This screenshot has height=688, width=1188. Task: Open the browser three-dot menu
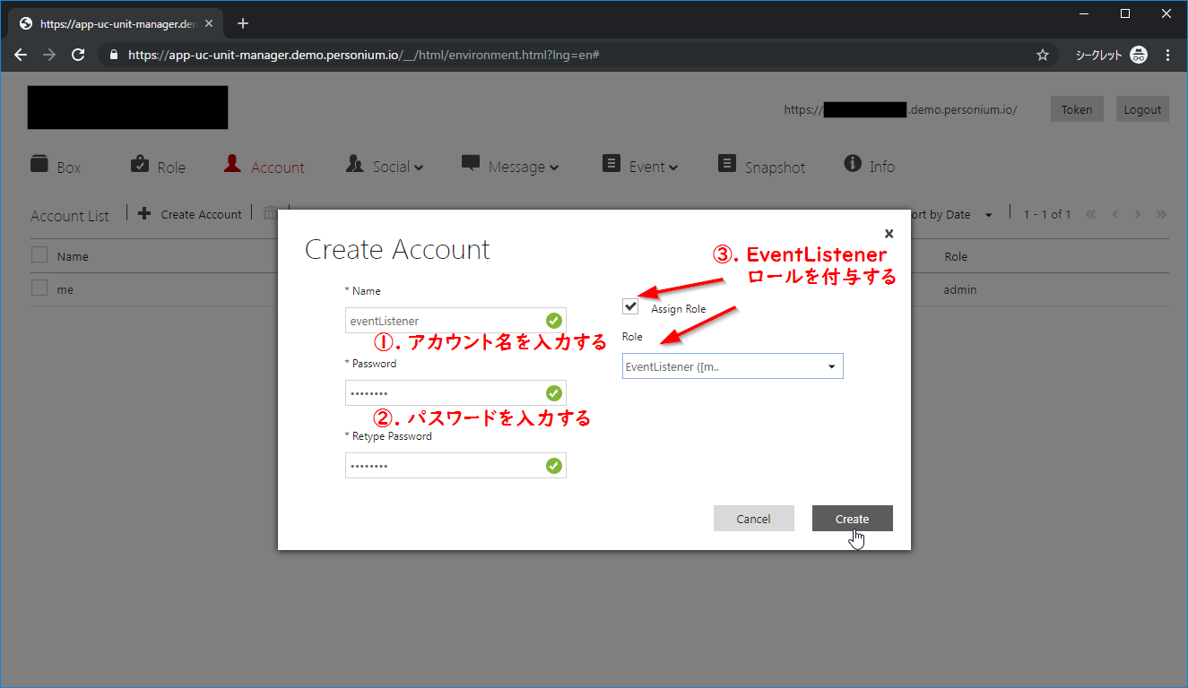coord(1167,55)
